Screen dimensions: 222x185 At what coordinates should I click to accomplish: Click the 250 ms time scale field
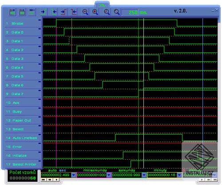tap(130, 12)
